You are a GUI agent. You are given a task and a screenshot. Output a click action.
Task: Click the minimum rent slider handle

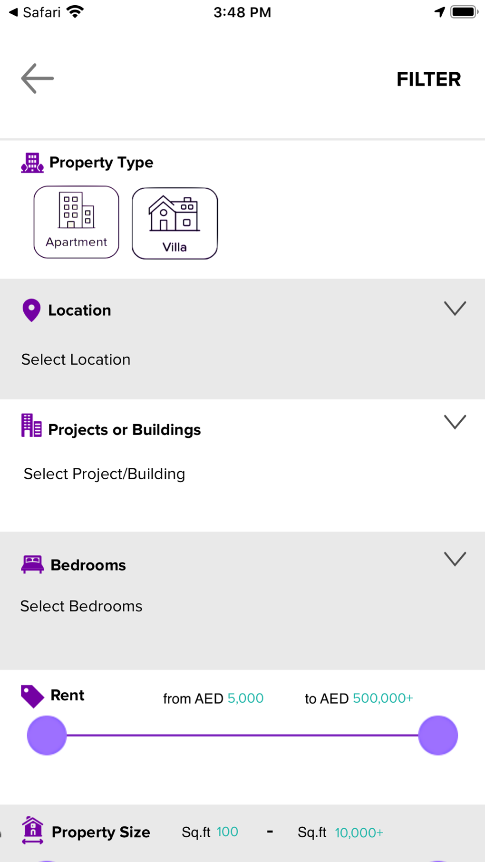click(x=47, y=736)
